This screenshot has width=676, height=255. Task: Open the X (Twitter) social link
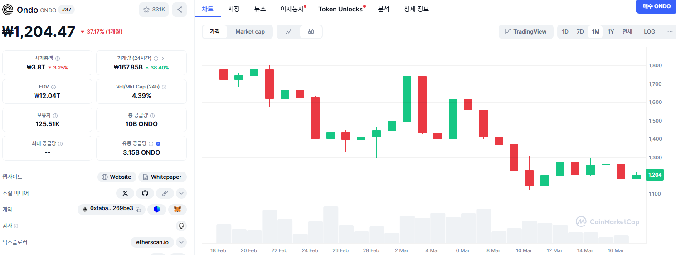coord(125,193)
